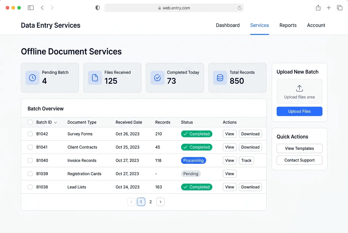348x233 pixels.
Task: Click the clock icon on Pending Batch card
Action: pos(32,78)
